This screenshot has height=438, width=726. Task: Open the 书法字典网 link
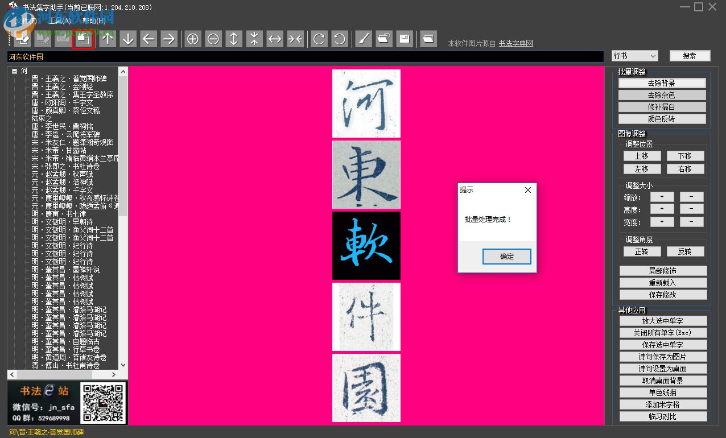pyautogui.click(x=517, y=43)
